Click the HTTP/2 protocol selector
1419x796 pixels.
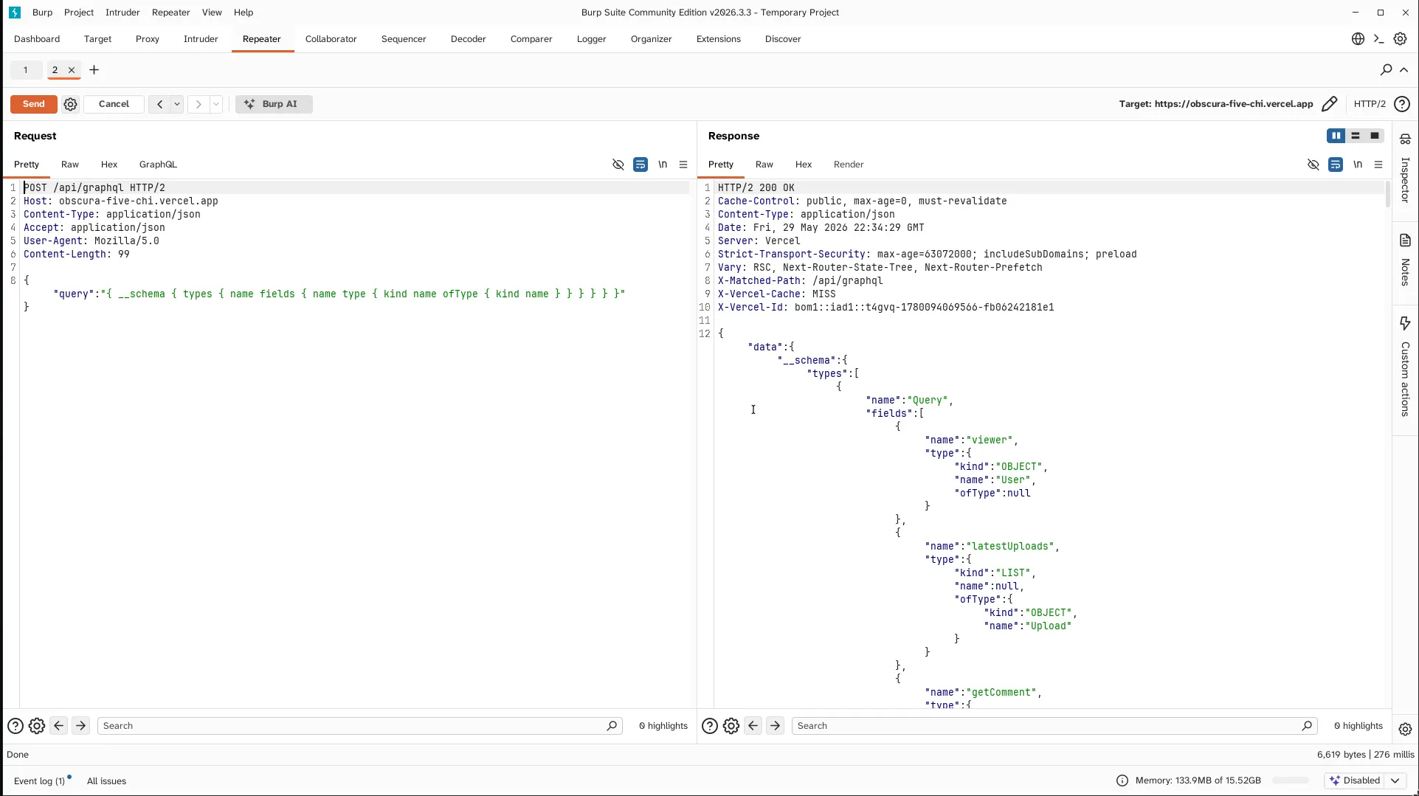coord(1370,104)
